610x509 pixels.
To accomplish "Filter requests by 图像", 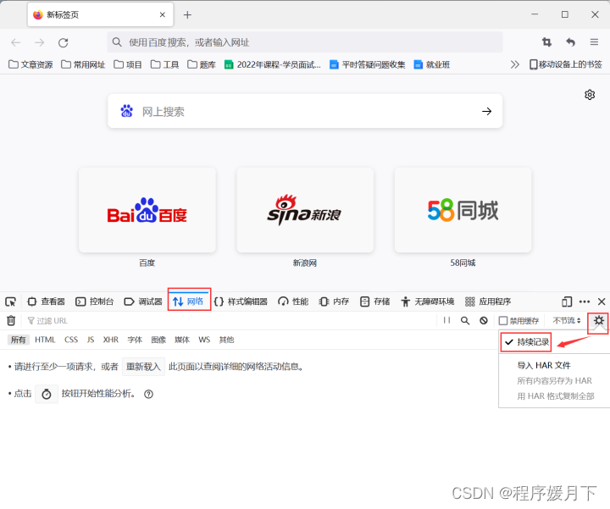I will coord(158,340).
